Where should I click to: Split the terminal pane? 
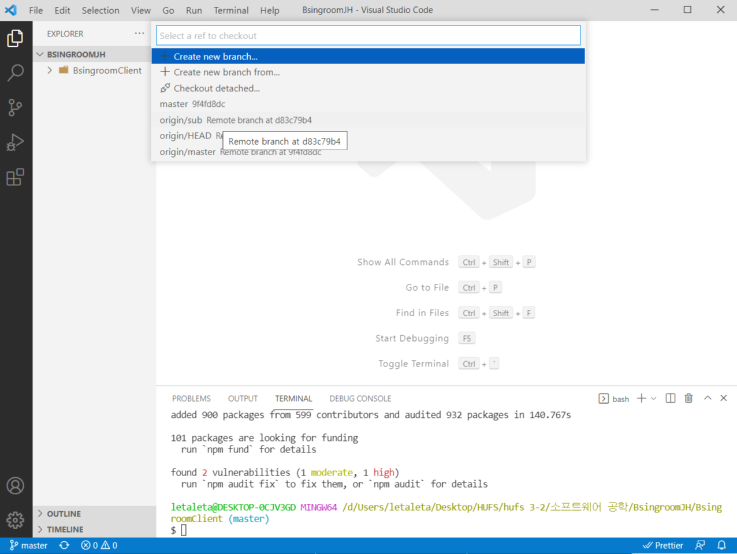(671, 398)
